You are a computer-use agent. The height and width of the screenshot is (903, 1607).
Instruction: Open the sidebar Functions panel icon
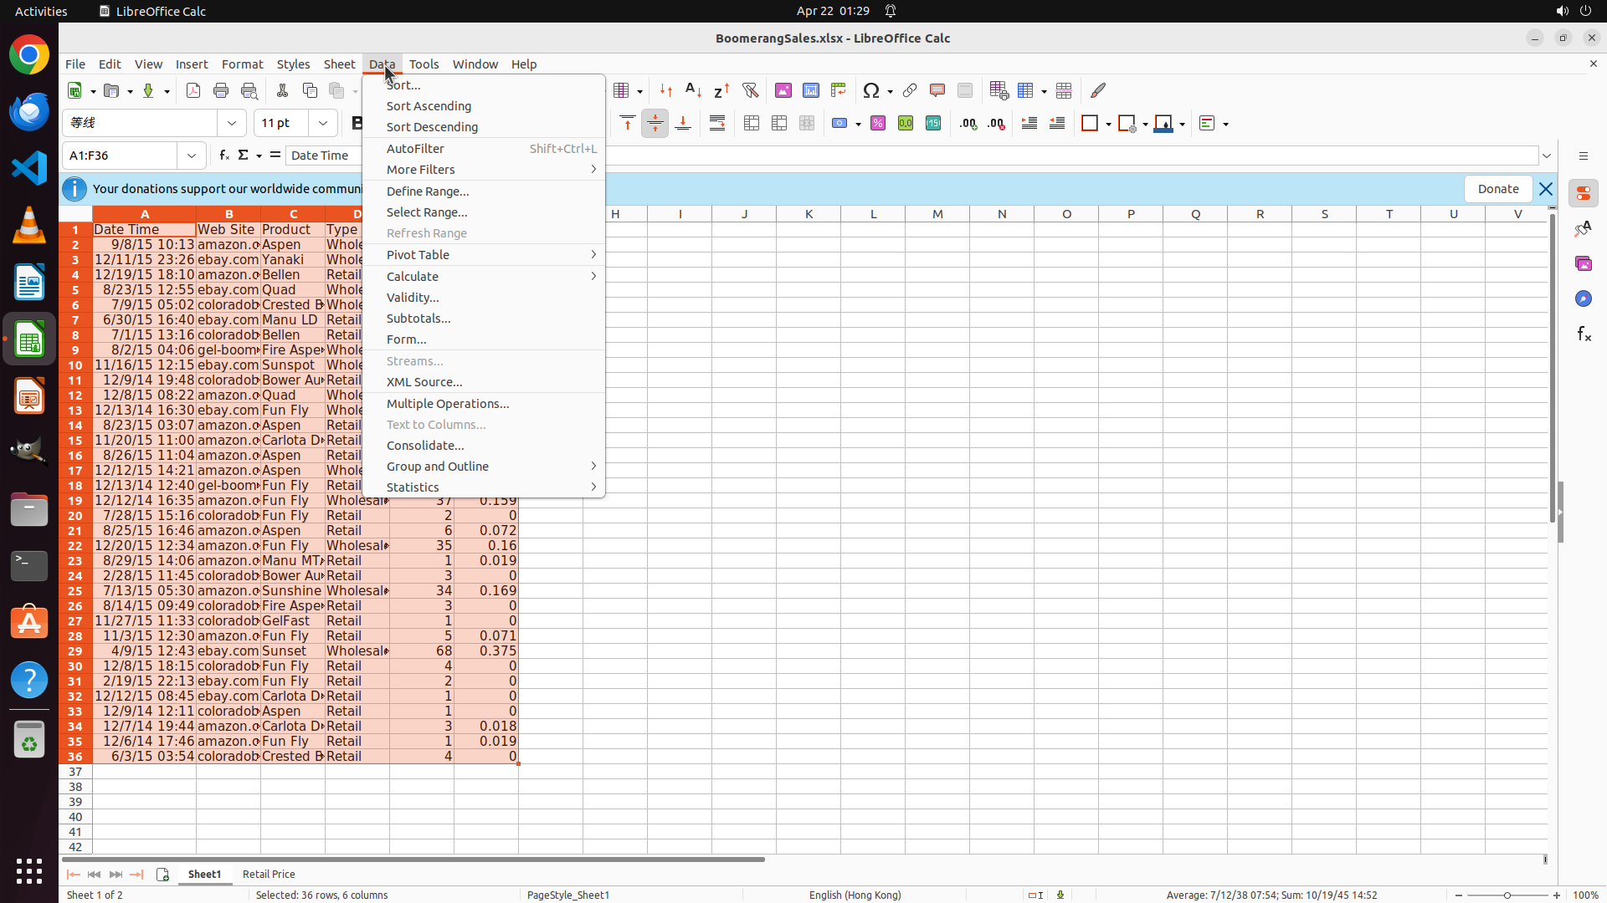(x=1584, y=334)
